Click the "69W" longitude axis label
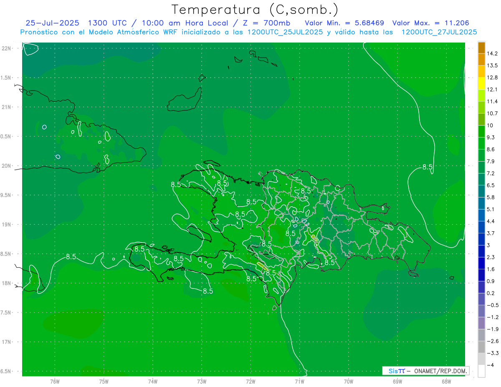Screen dimensions: 501x387 coord(397,381)
